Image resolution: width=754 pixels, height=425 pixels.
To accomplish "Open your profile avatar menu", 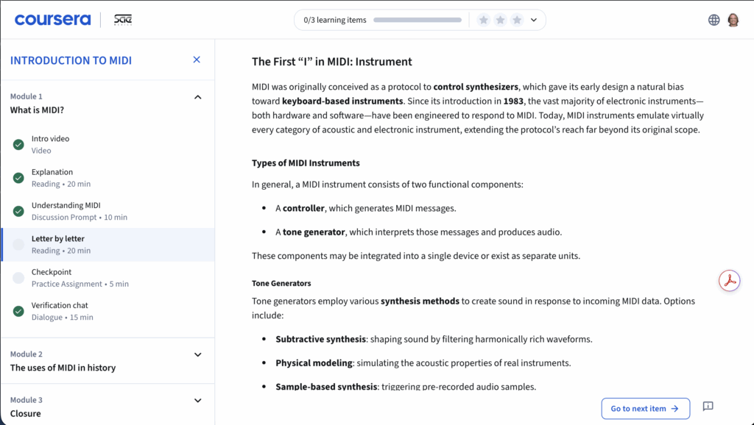I will (733, 19).
